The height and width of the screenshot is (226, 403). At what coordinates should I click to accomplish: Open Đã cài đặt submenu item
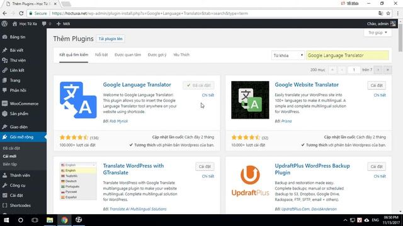(x=11, y=148)
